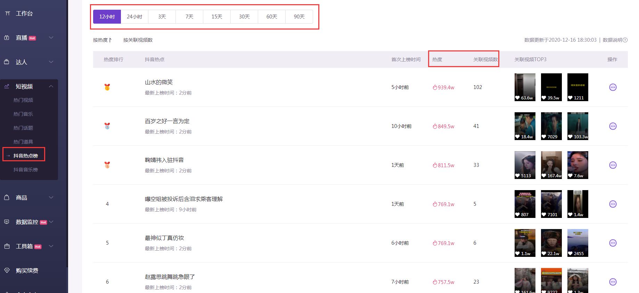The height and width of the screenshot is (293, 639).
Task: Open the first related video thumbnail with 63.6w likes
Action: [525, 87]
